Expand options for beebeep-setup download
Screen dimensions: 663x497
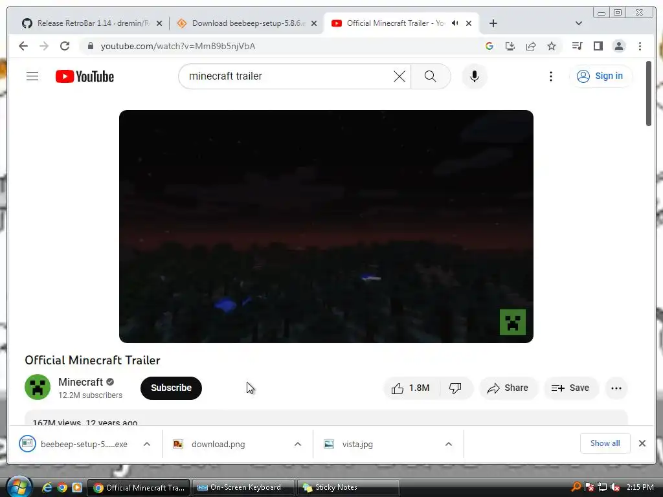pyautogui.click(x=147, y=444)
